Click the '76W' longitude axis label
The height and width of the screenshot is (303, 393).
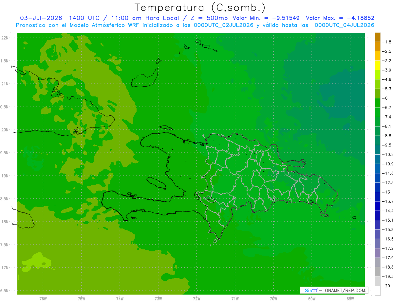coord(43,298)
